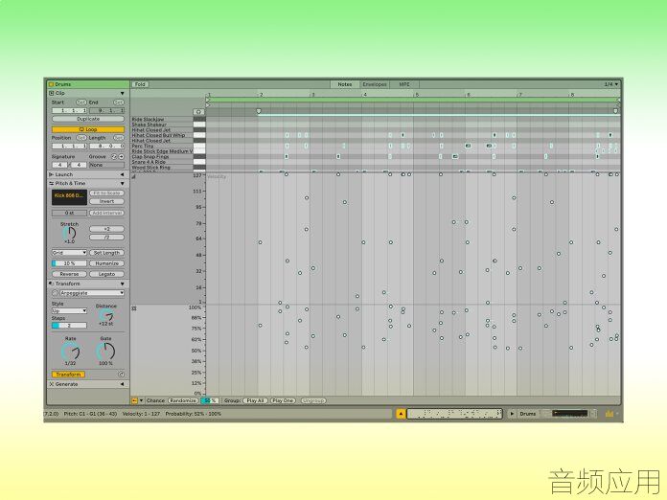Click the yellow Drums clip color square
The height and width of the screenshot is (500, 667).
pos(51,84)
